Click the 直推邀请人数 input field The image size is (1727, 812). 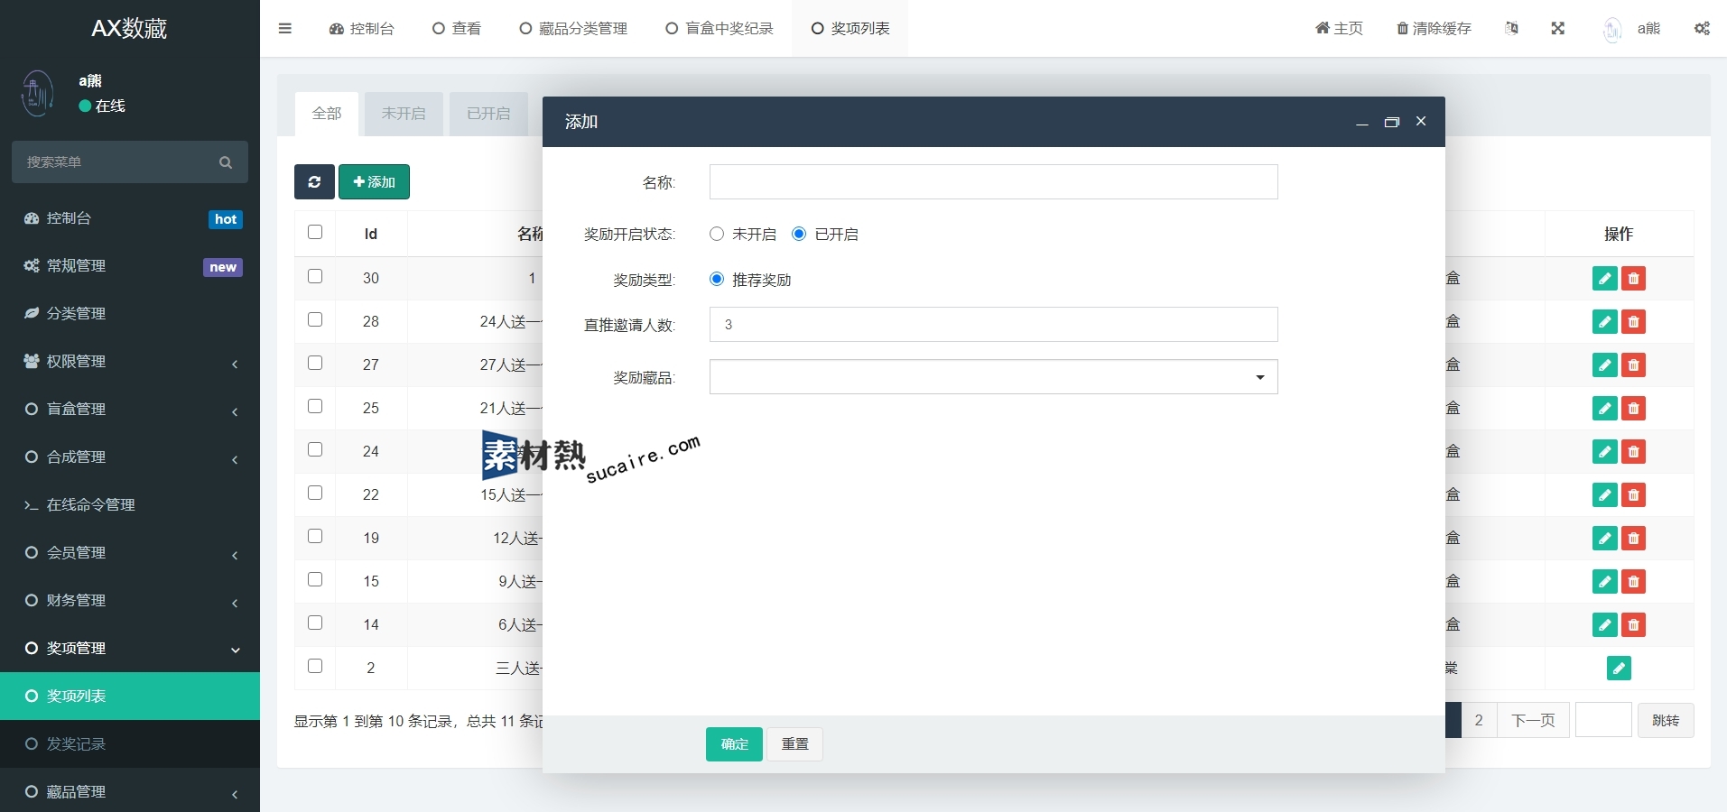tap(993, 325)
